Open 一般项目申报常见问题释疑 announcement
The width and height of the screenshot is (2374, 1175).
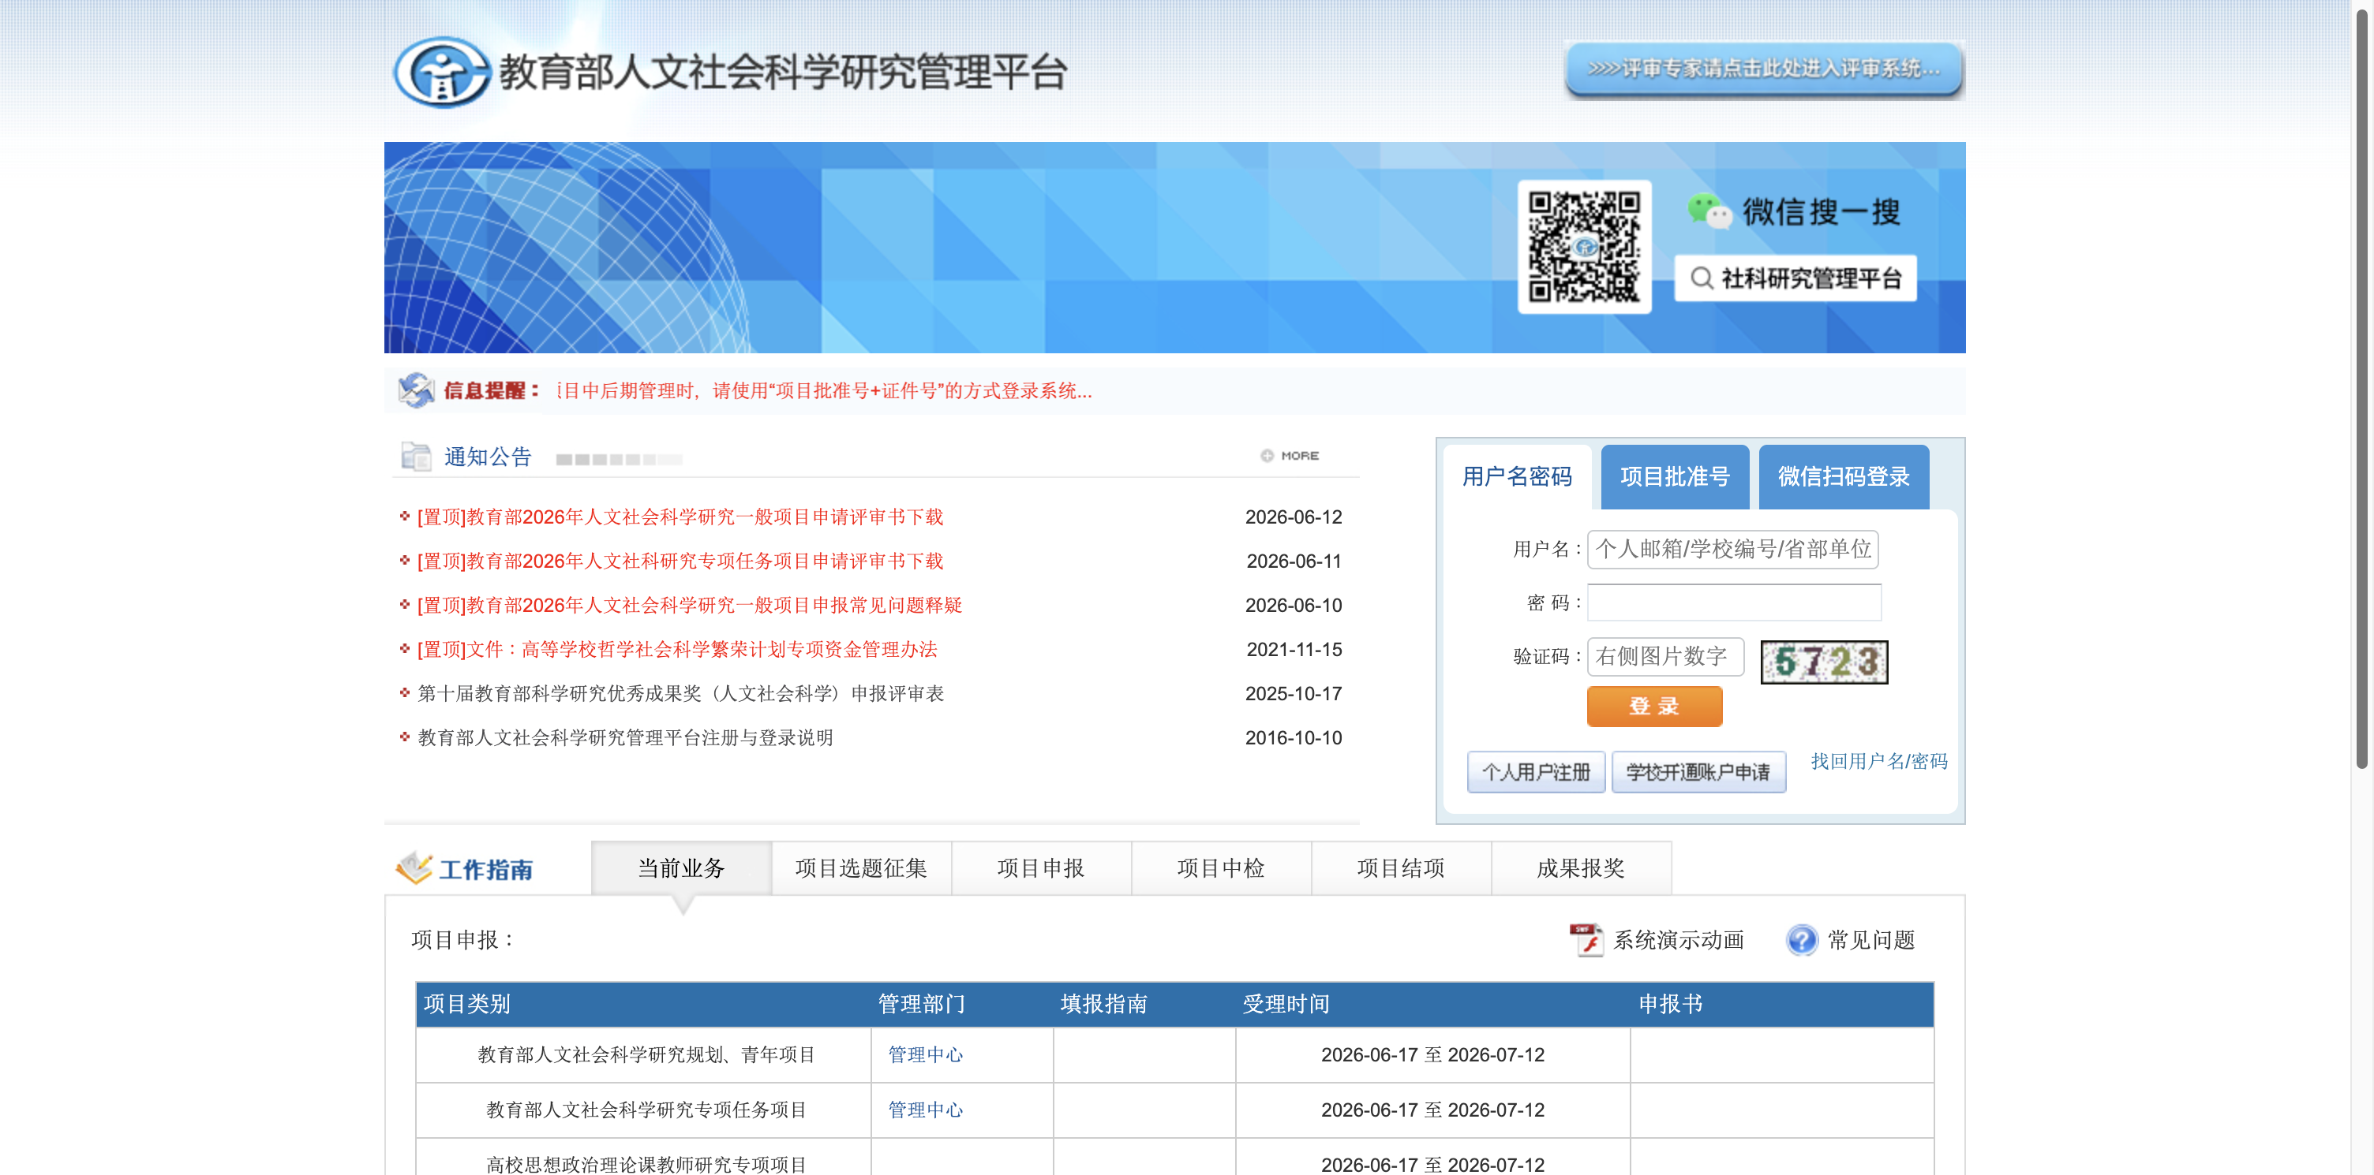pyautogui.click(x=689, y=606)
